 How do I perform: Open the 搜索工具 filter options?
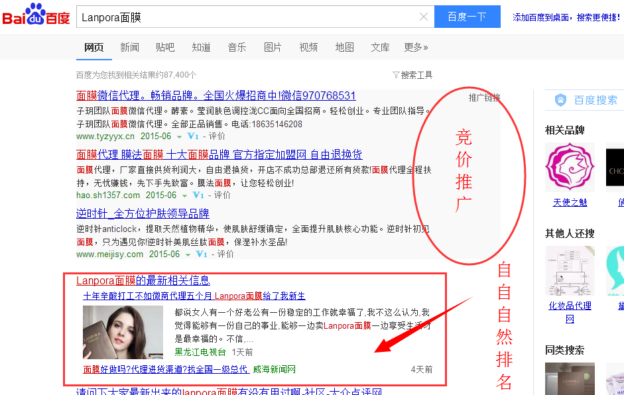tap(412, 75)
